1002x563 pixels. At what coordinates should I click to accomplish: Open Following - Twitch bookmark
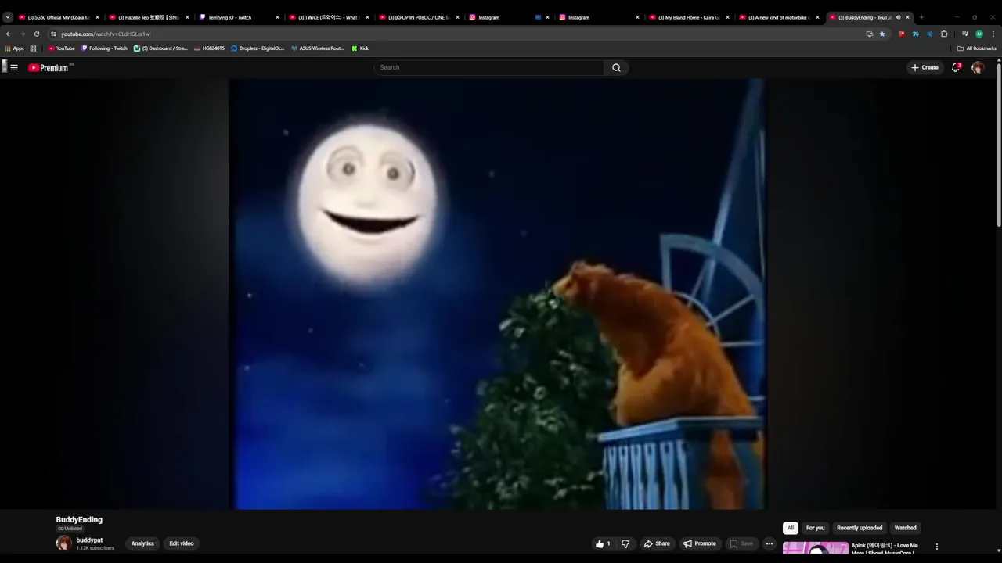click(x=104, y=48)
